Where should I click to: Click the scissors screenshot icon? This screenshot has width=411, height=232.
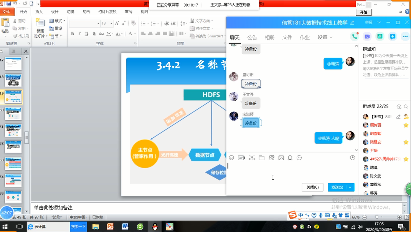252,158
